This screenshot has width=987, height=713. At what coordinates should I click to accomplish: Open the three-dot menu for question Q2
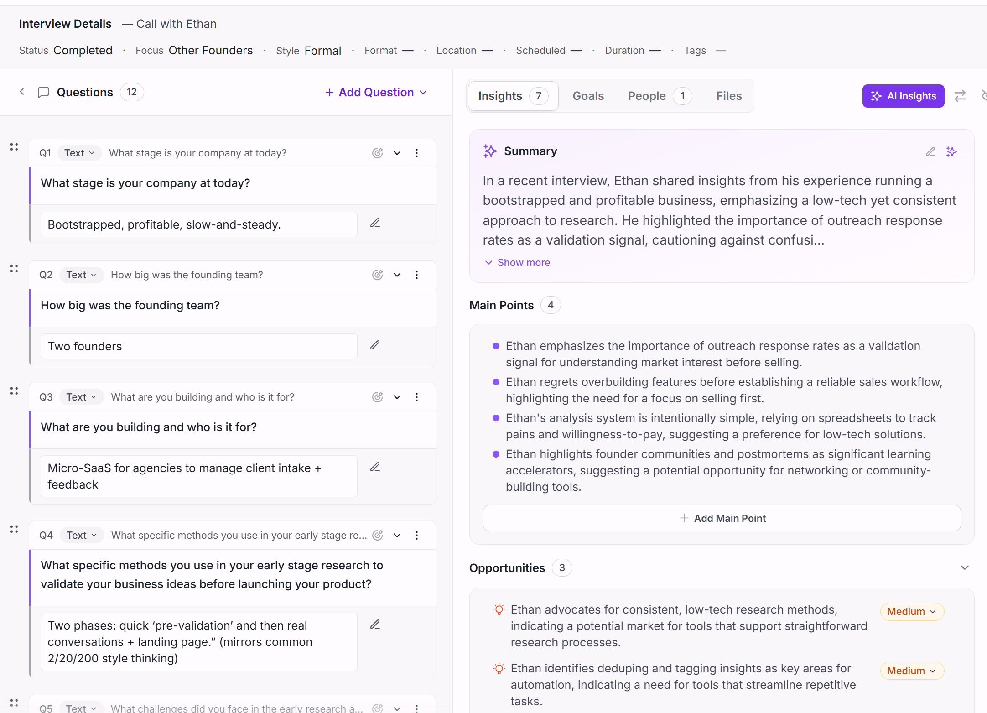click(x=416, y=275)
